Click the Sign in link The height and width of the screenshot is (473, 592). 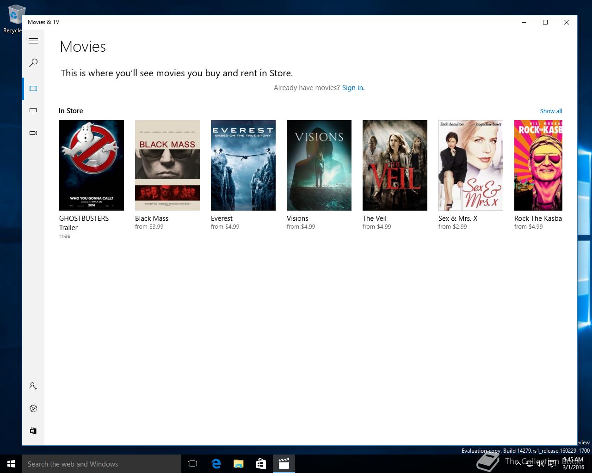coord(353,88)
